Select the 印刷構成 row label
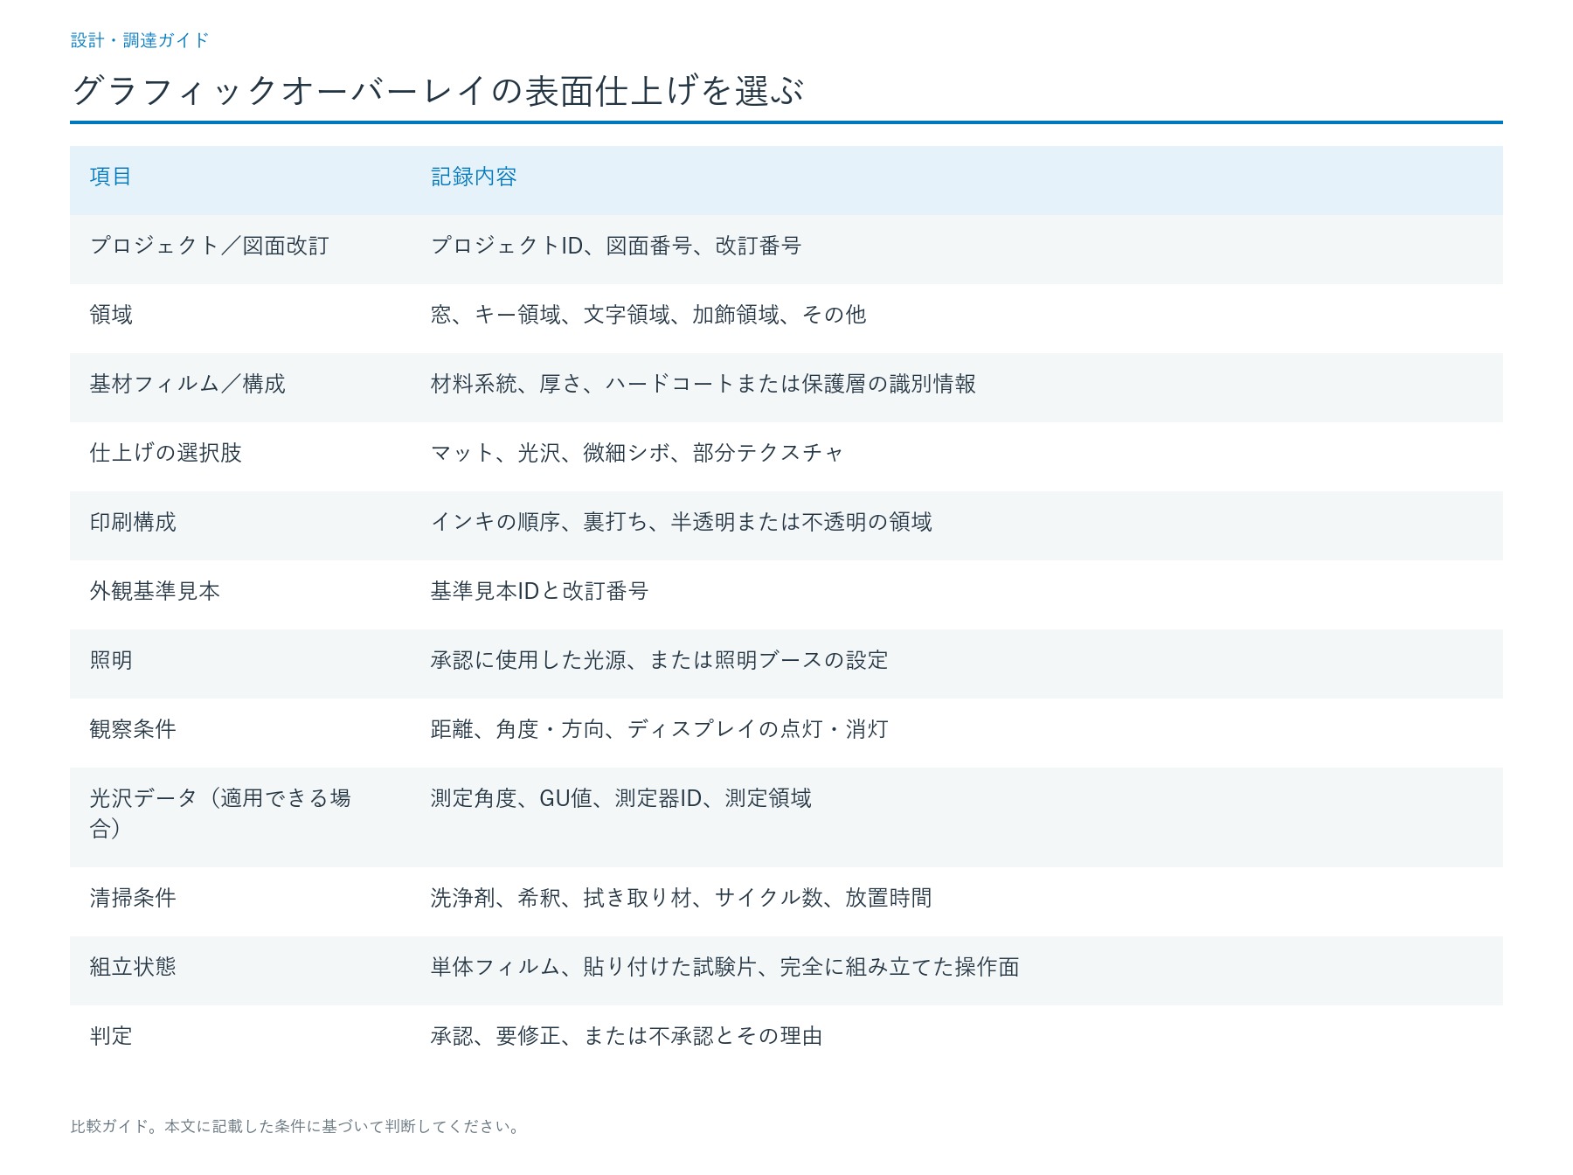The height and width of the screenshot is (1175, 1573). [x=133, y=522]
